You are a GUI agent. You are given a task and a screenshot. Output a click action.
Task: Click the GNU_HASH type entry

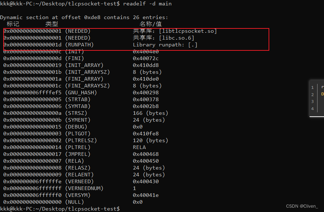click(x=81, y=93)
